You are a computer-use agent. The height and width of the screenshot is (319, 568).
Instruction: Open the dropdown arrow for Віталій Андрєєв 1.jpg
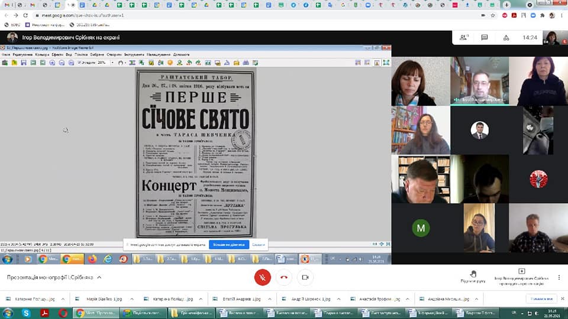point(270,300)
